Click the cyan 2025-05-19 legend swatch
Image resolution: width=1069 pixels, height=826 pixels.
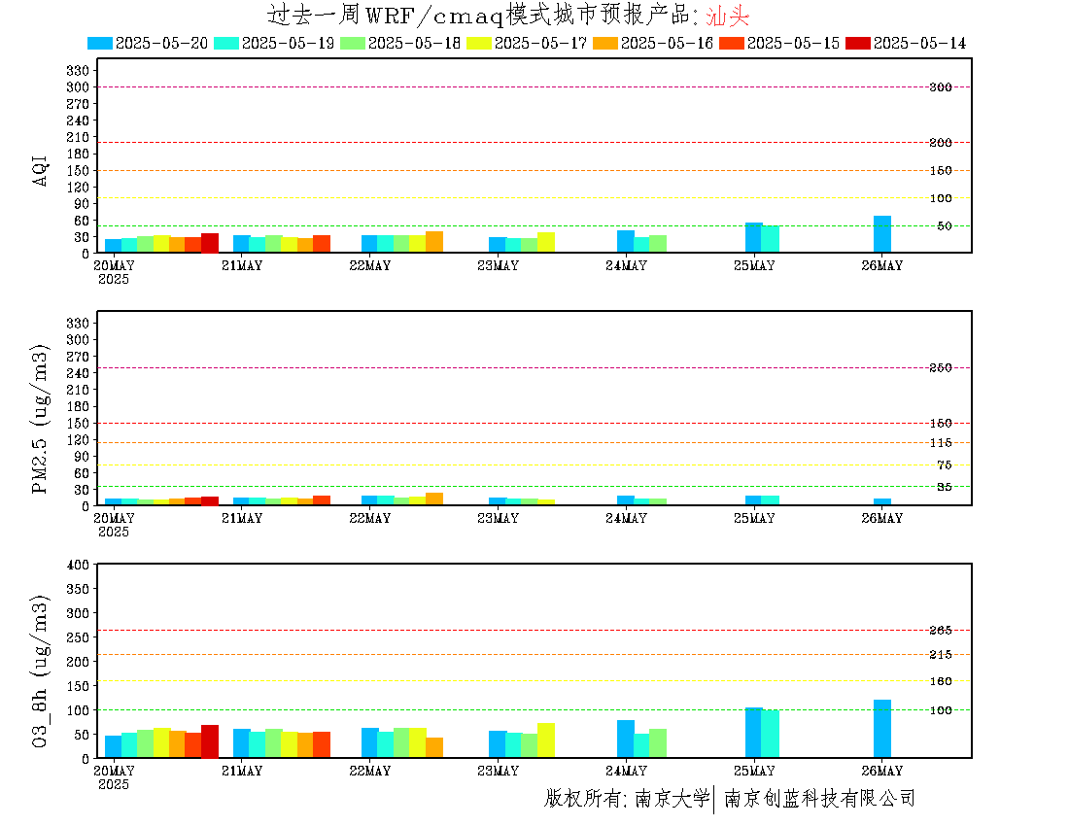coord(226,43)
